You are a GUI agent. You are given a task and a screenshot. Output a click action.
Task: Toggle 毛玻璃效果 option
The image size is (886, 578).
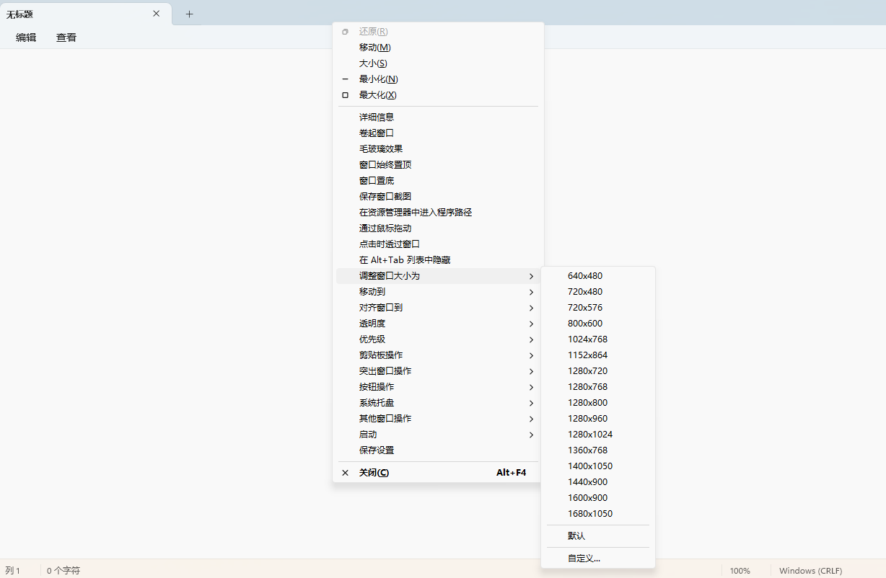coord(438,148)
